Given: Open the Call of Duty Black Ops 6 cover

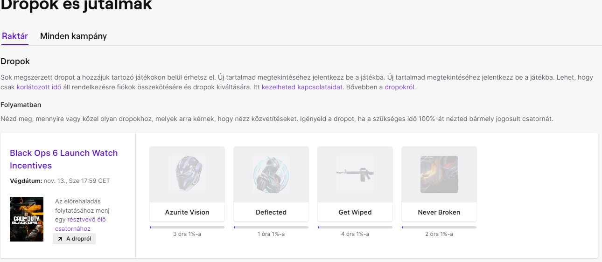Looking at the screenshot, I should (x=27, y=219).
